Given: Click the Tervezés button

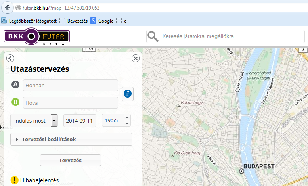Looking at the screenshot, I should (x=71, y=160).
